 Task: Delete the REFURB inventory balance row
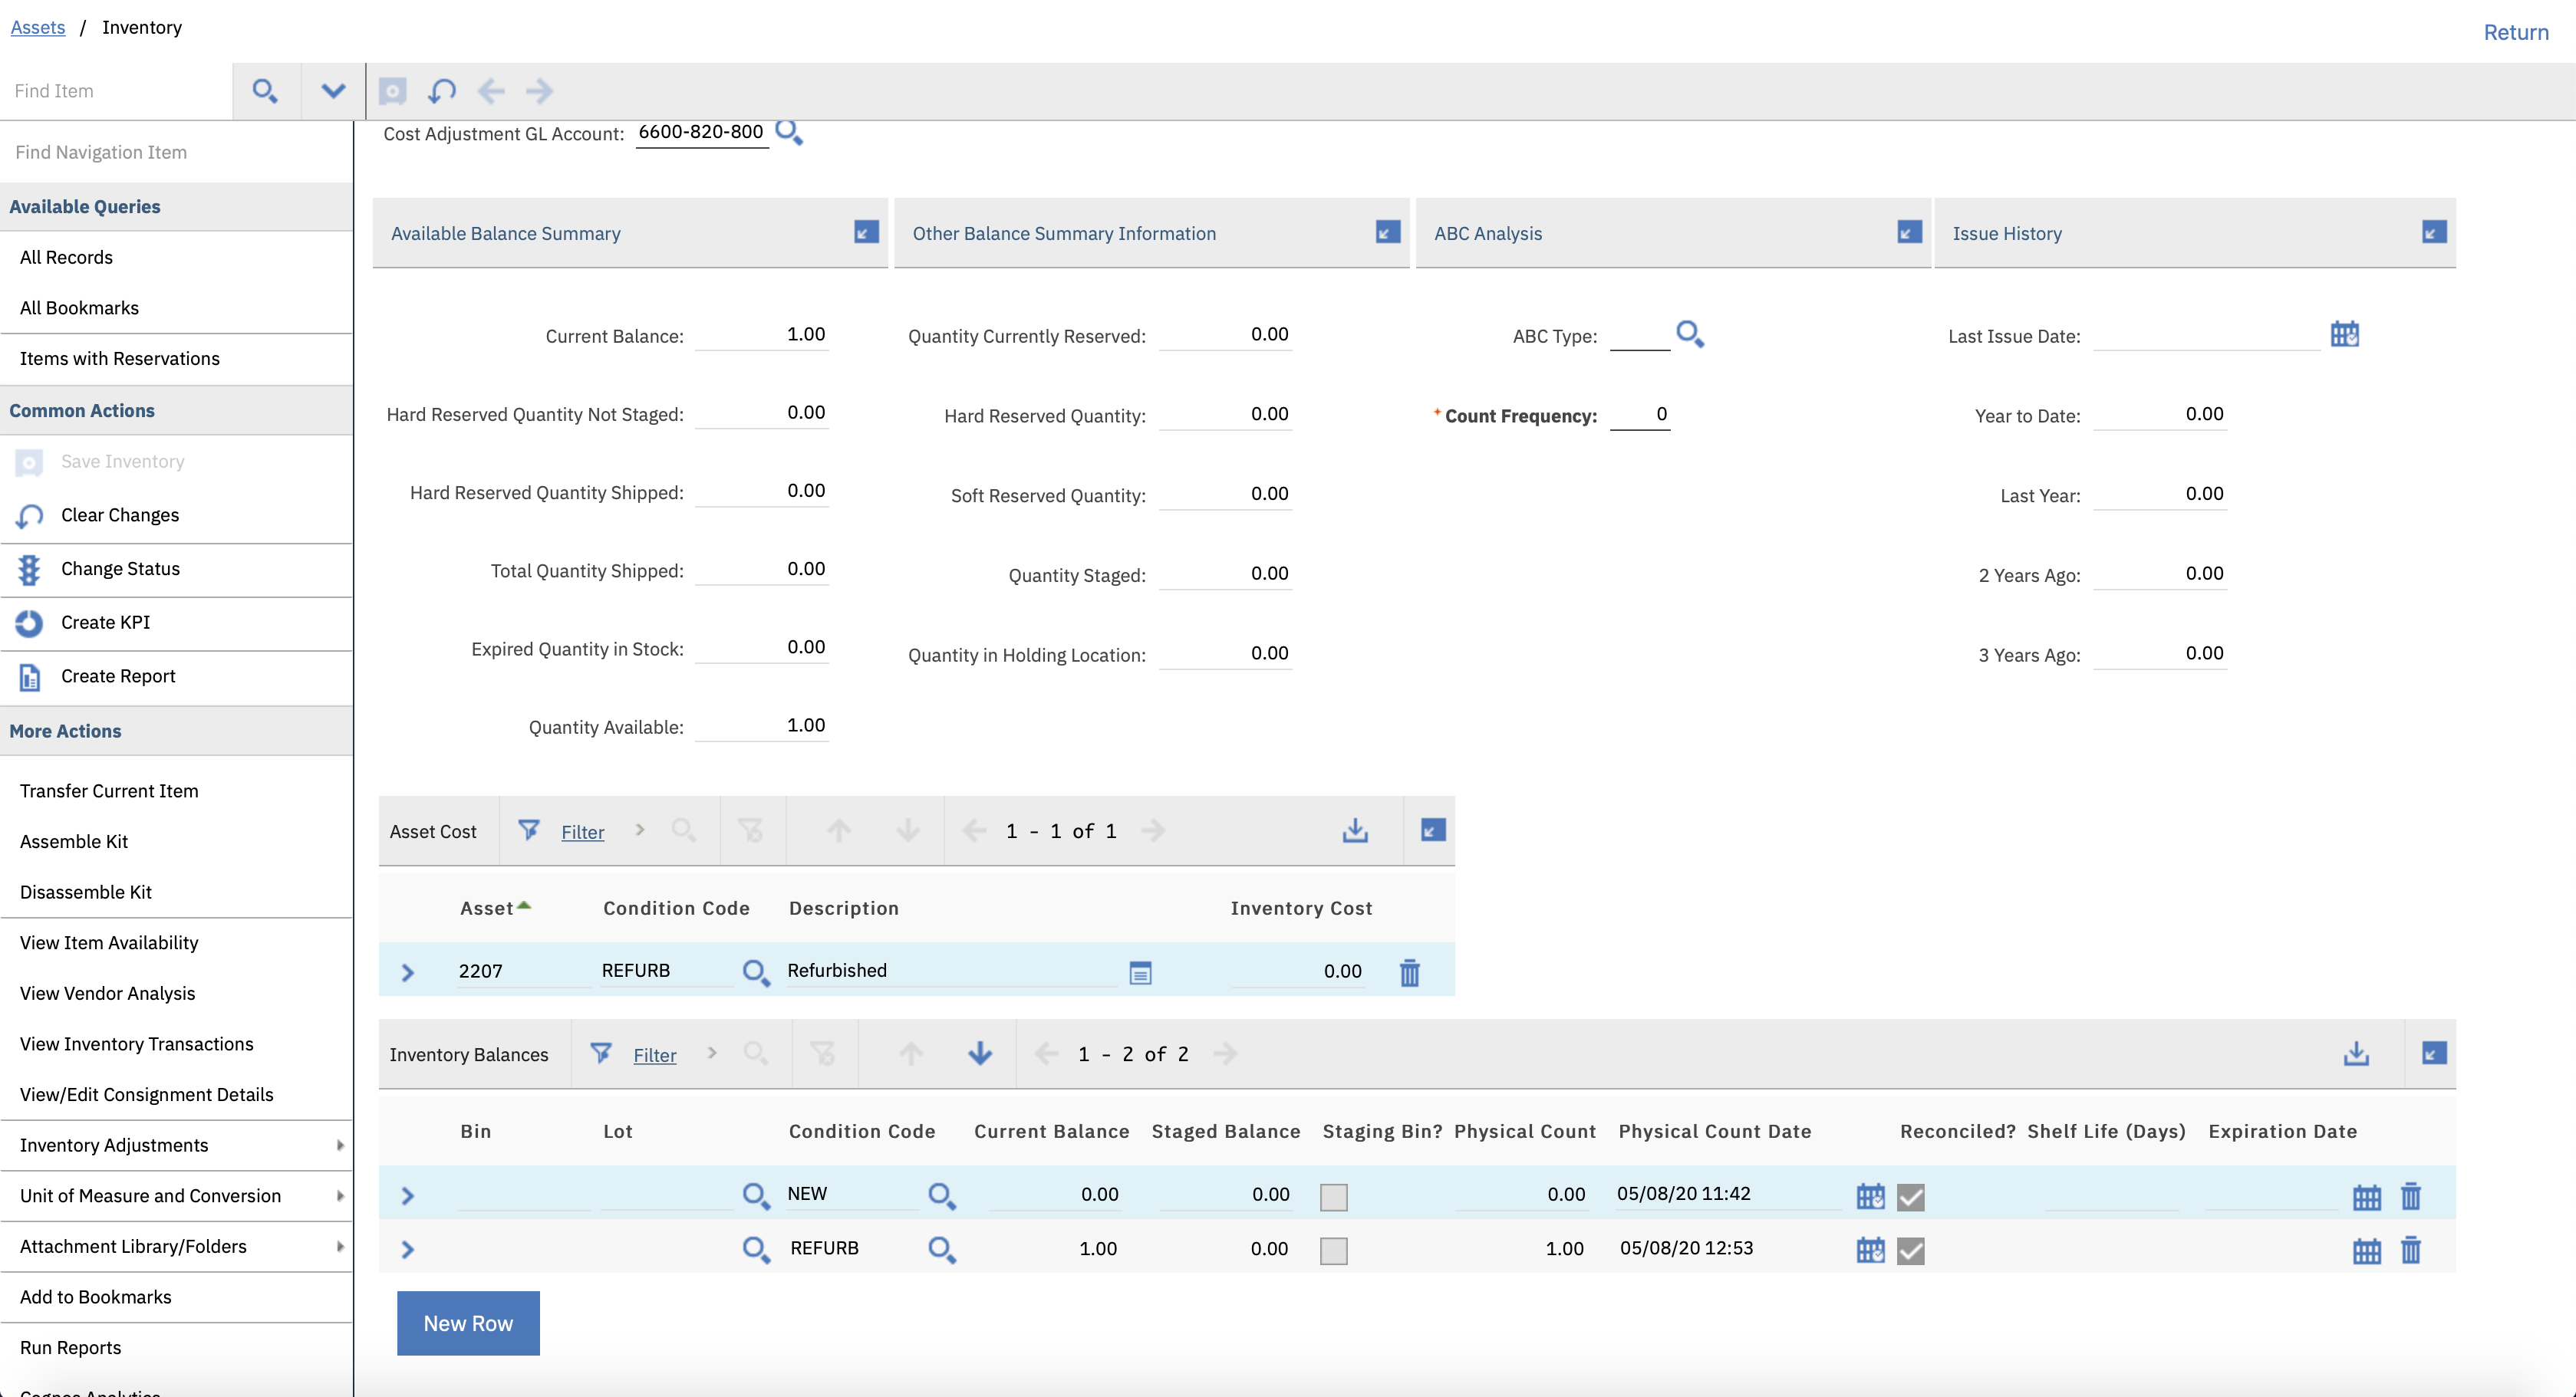pyautogui.click(x=2410, y=1250)
